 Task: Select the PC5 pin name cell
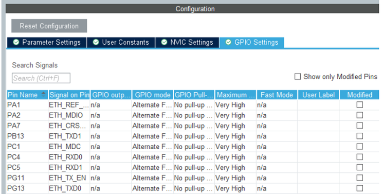27,168
